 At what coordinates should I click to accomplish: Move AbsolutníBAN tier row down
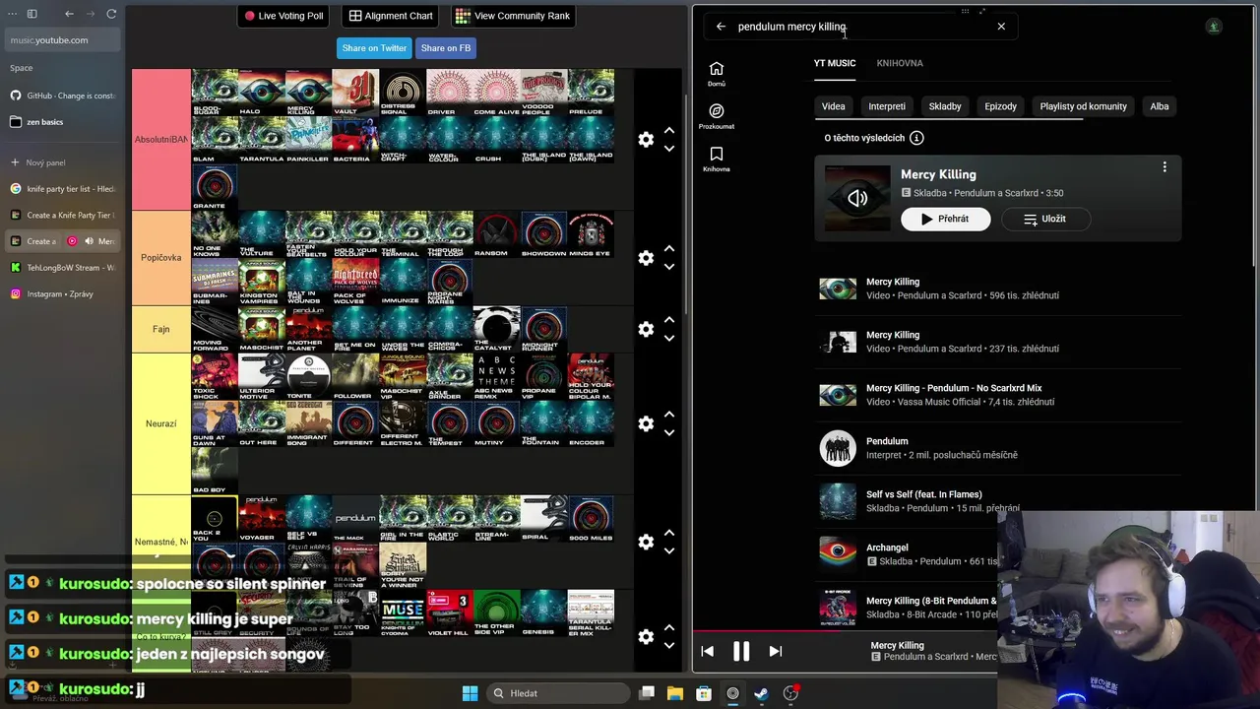[x=669, y=149]
